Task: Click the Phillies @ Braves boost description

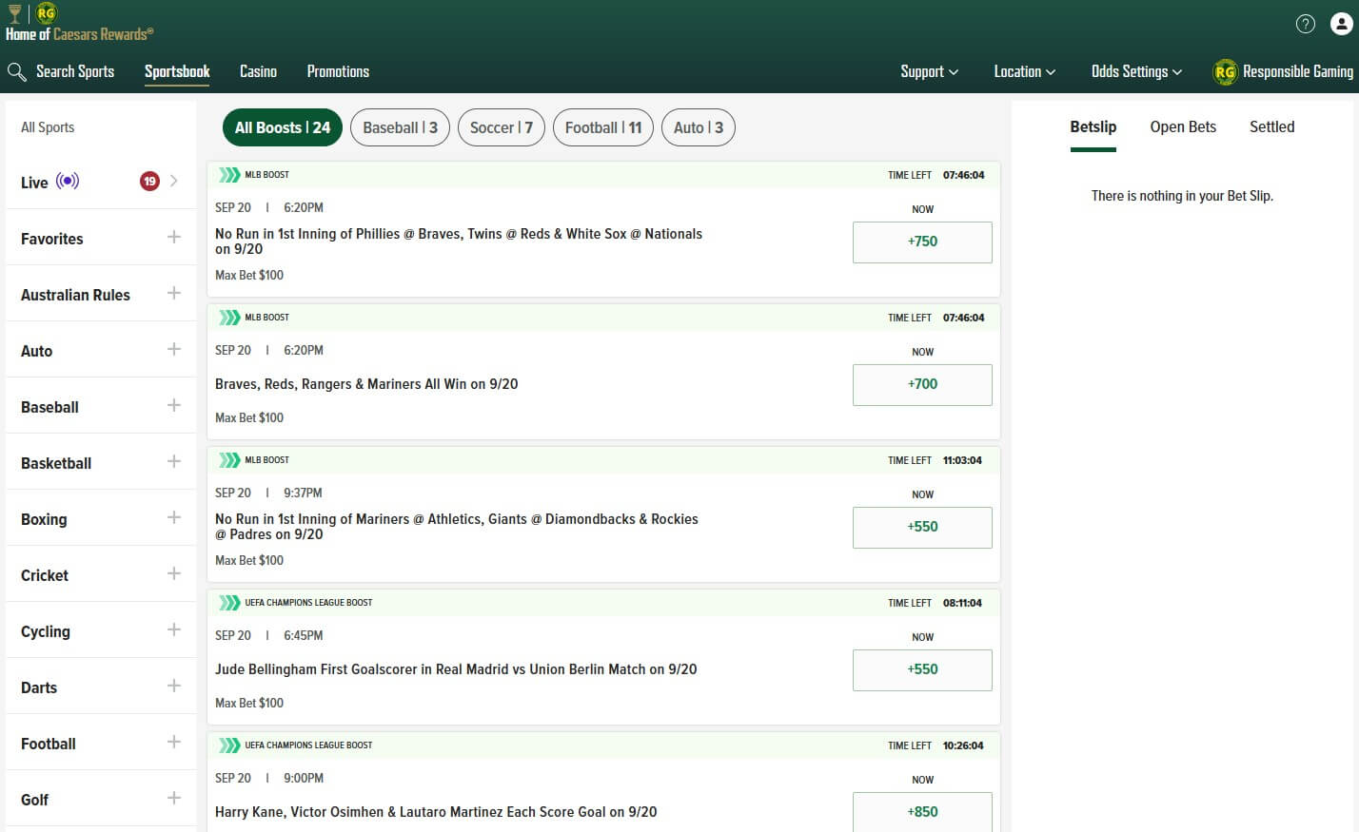Action: (x=459, y=242)
